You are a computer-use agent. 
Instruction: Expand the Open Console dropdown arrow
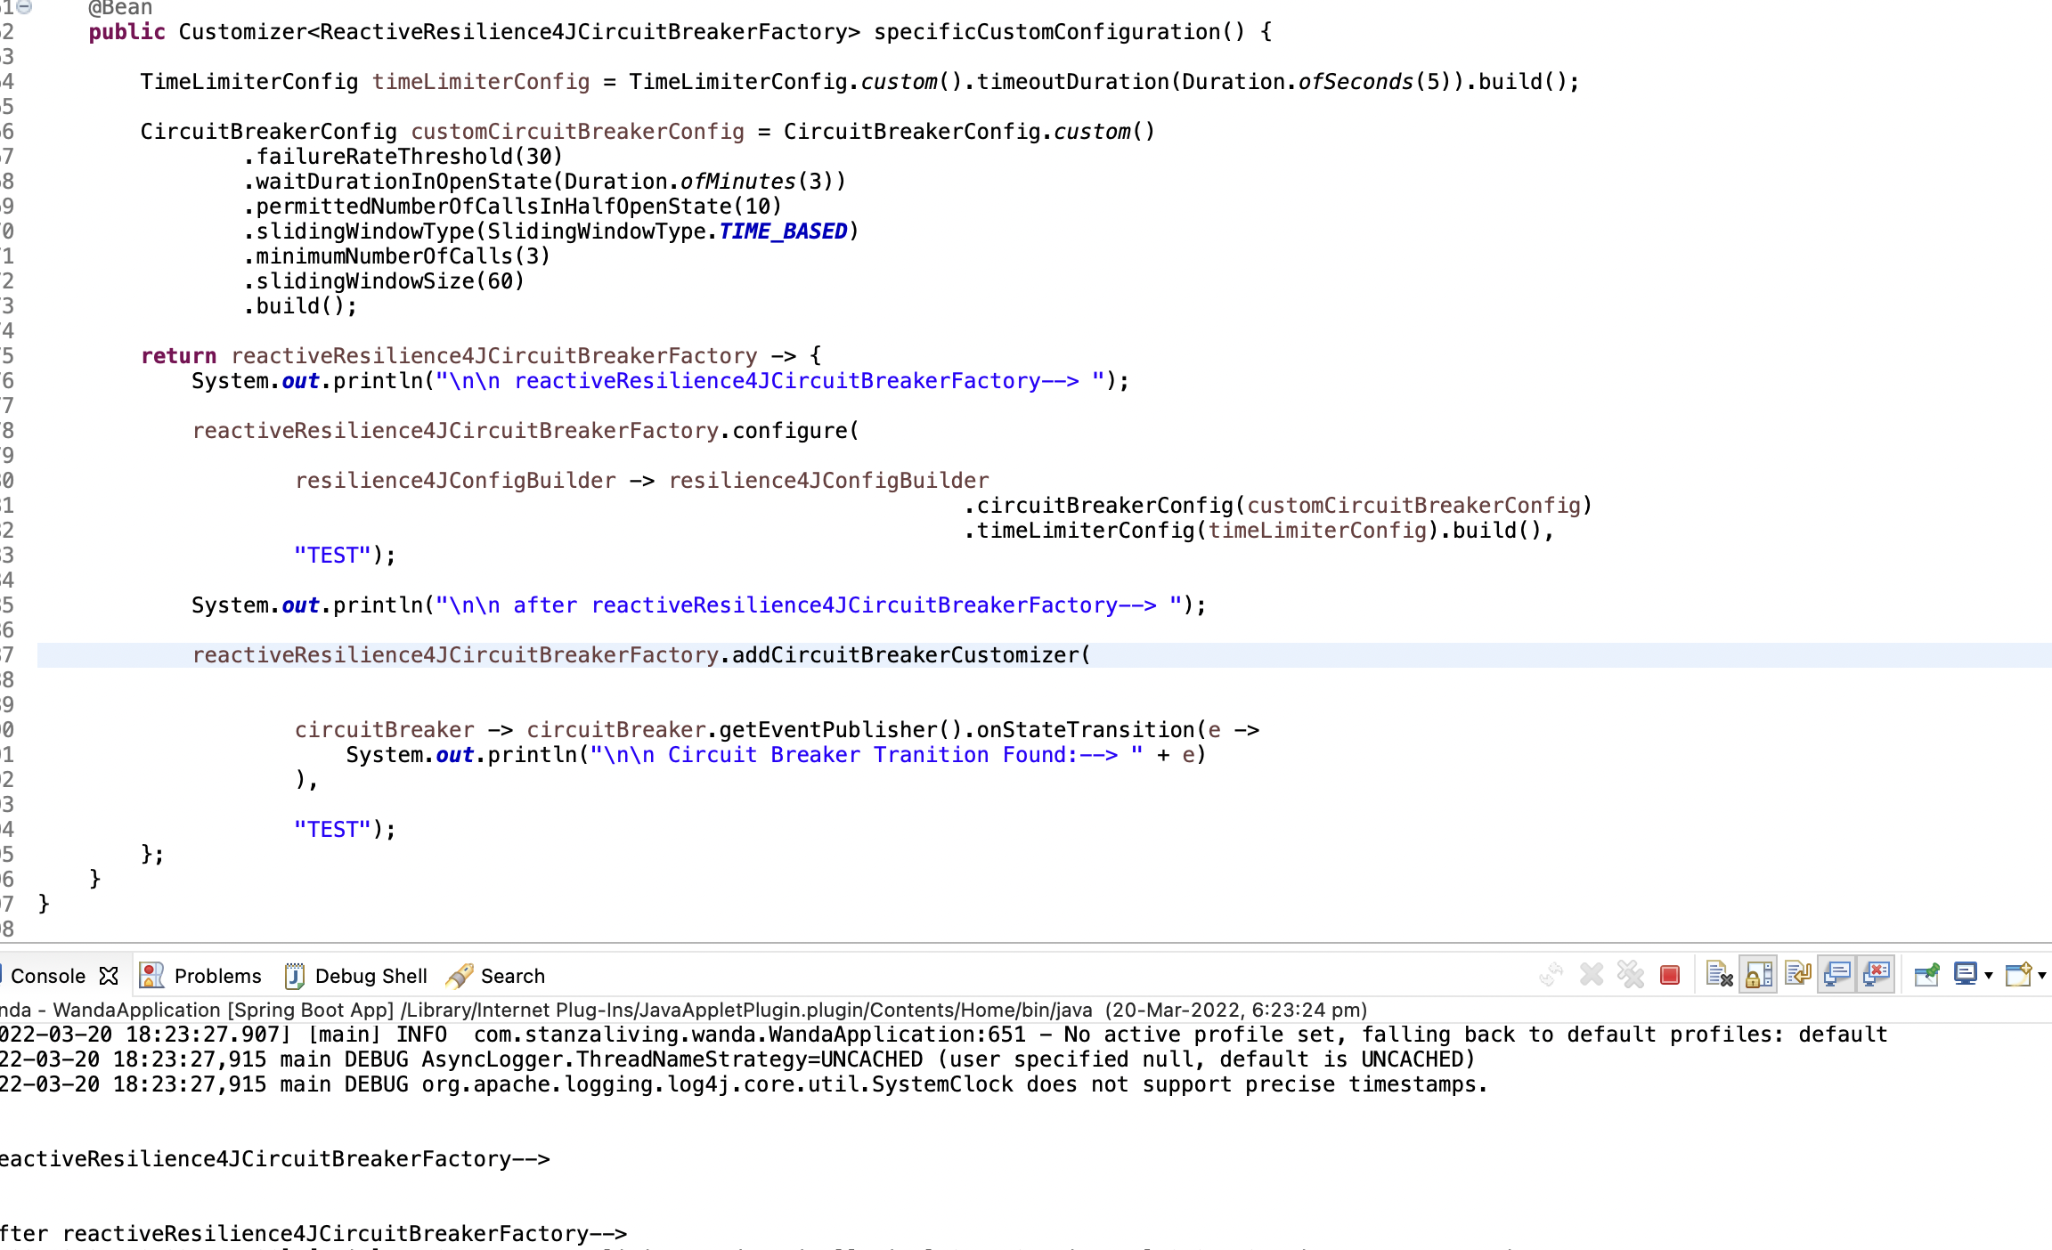[2042, 976]
